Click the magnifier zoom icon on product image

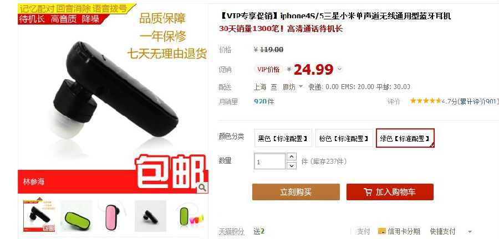202,188
